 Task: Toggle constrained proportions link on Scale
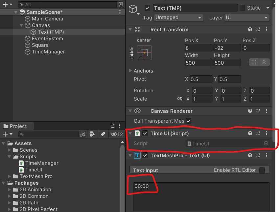coord(179,99)
